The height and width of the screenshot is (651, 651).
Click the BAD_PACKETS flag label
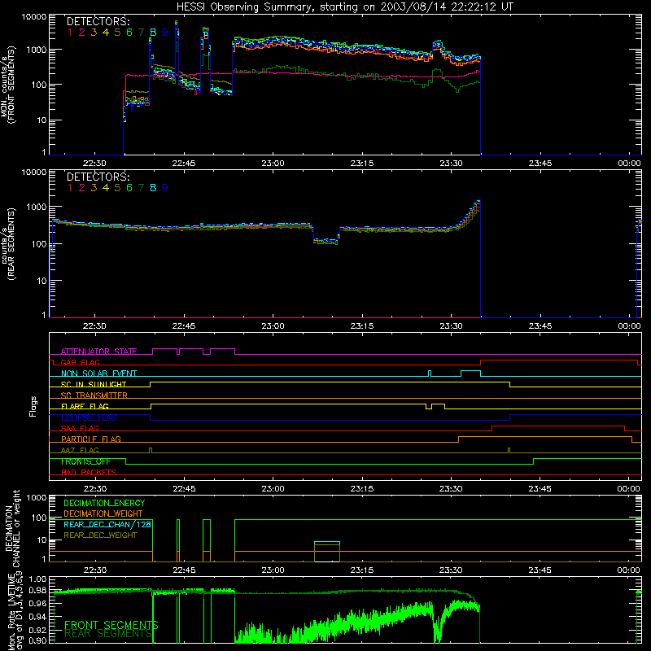click(89, 472)
